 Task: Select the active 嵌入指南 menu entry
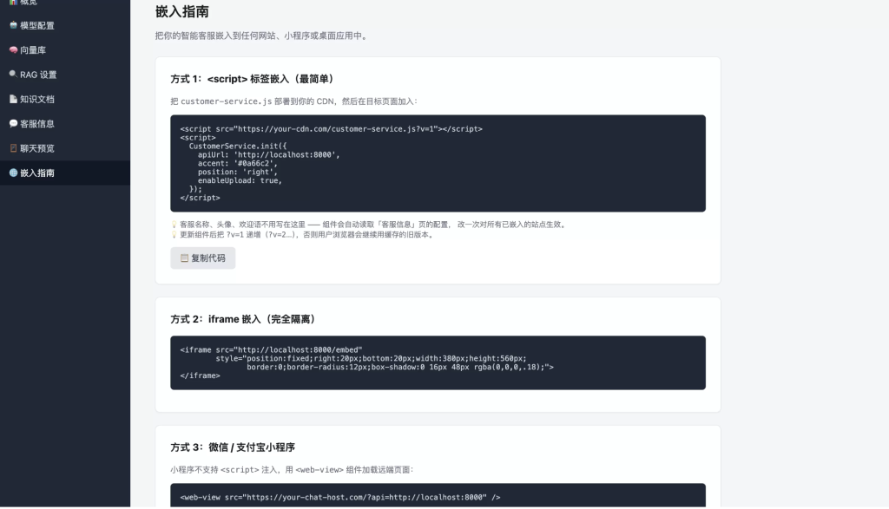64,173
